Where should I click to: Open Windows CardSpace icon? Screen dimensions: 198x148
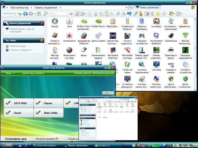[142, 22]
